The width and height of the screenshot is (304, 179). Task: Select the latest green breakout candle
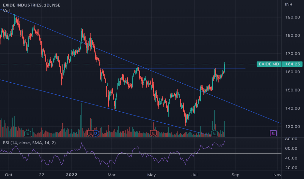pyautogui.click(x=224, y=67)
